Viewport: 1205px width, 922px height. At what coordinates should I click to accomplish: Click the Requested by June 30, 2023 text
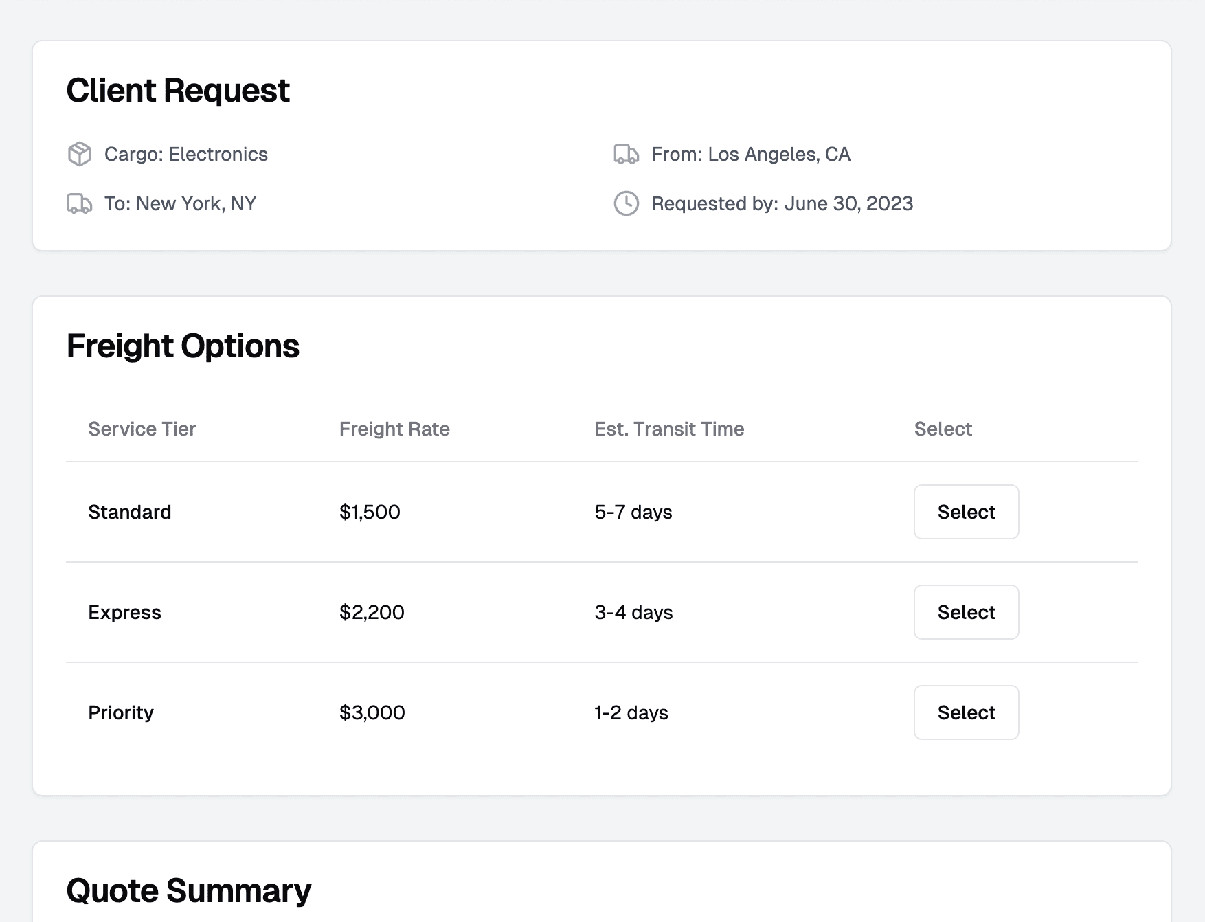pos(782,203)
